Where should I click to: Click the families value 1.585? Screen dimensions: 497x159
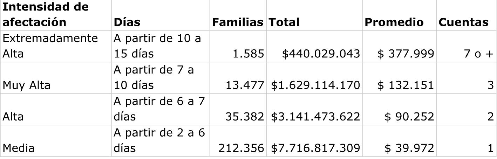pyautogui.click(x=247, y=54)
